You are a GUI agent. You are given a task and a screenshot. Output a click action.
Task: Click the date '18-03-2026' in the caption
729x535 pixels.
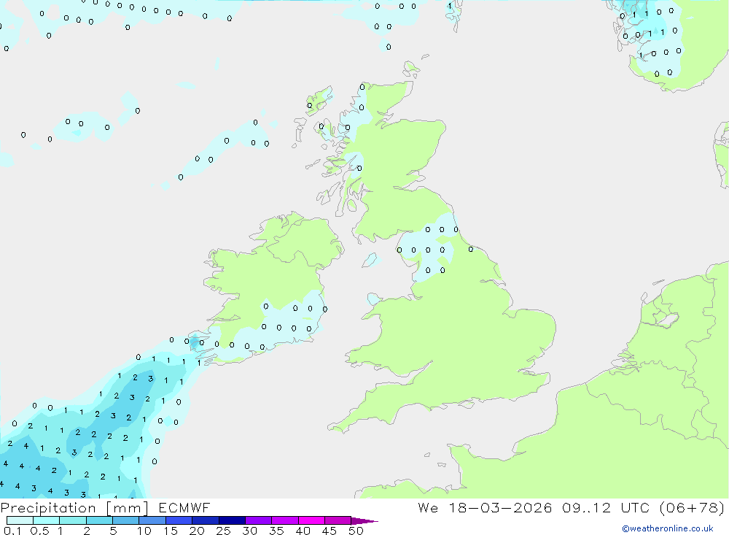coord(500,507)
